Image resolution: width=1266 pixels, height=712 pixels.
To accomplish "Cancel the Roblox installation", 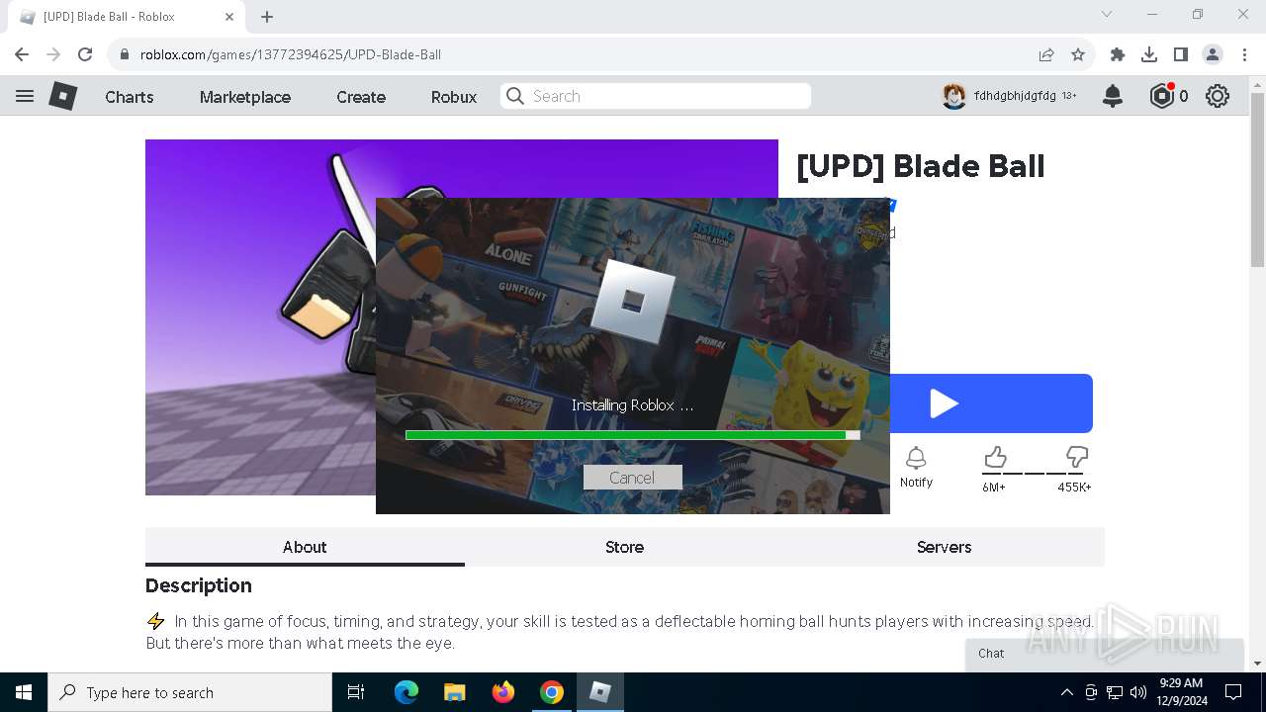I will [632, 478].
